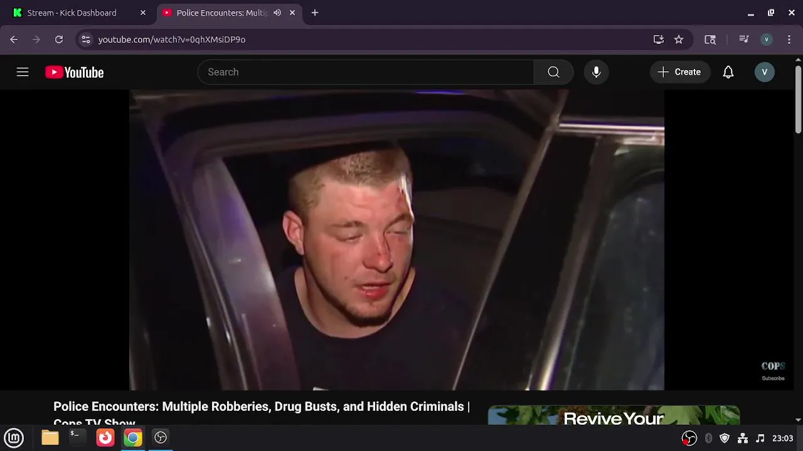Click the YouTube search magnifier button

(553, 72)
